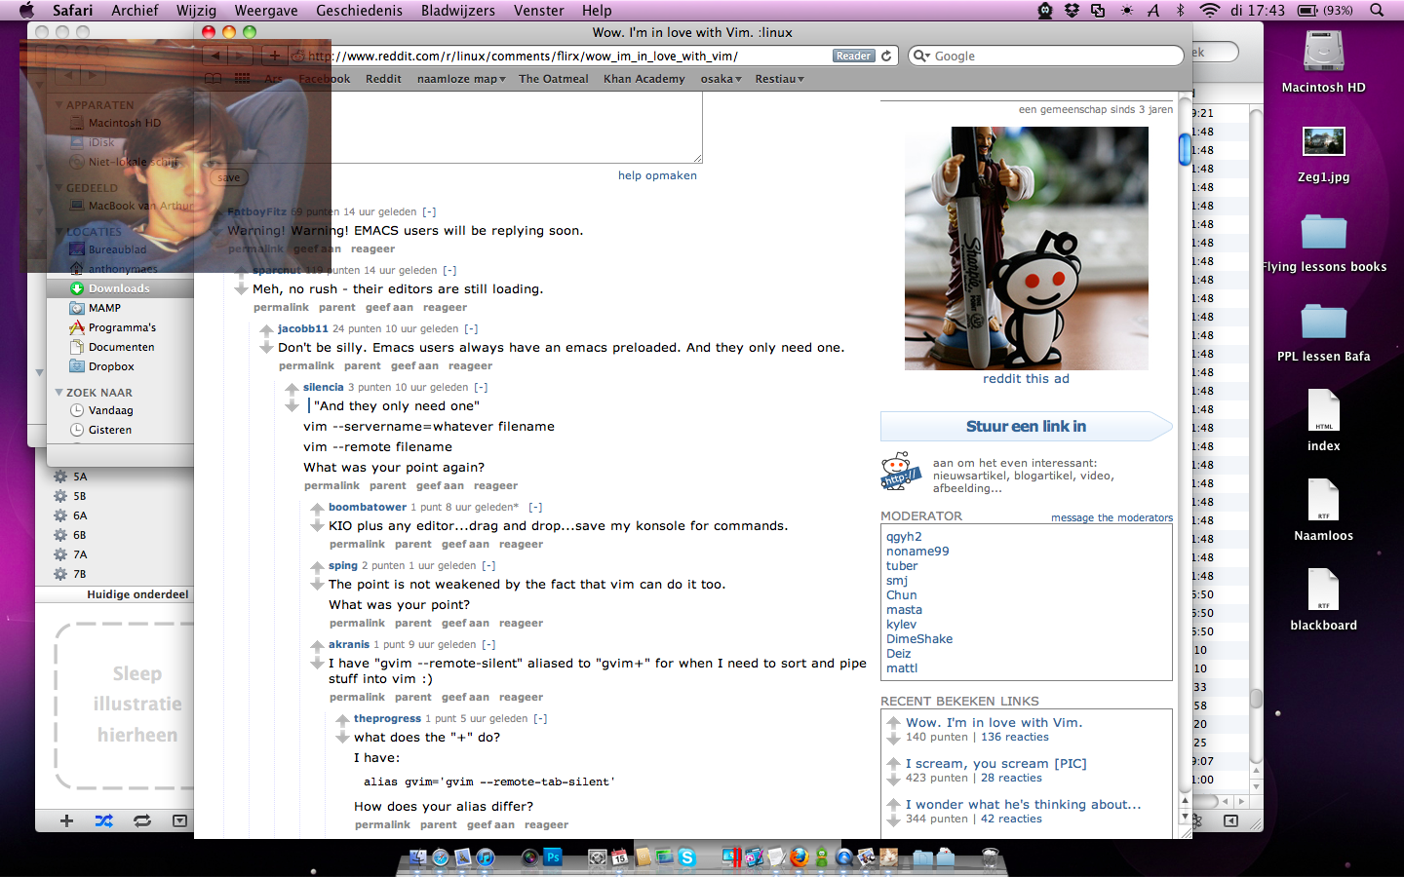
Task: Toggle Safari Reader mode
Action: pos(853,56)
